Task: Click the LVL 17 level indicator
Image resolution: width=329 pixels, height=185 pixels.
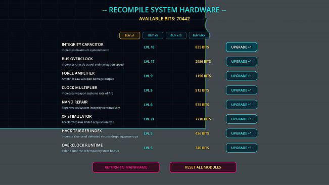Action: tap(149, 62)
